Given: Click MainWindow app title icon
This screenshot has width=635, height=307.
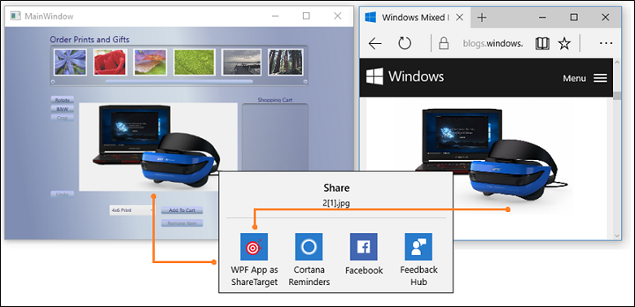Looking at the screenshot, I should 15,16.
